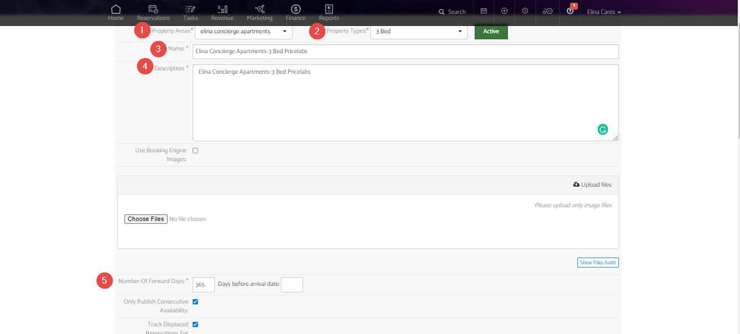740x334 pixels.
Task: Toggle Use Booking Engine Images checkbox
Action: pos(195,151)
